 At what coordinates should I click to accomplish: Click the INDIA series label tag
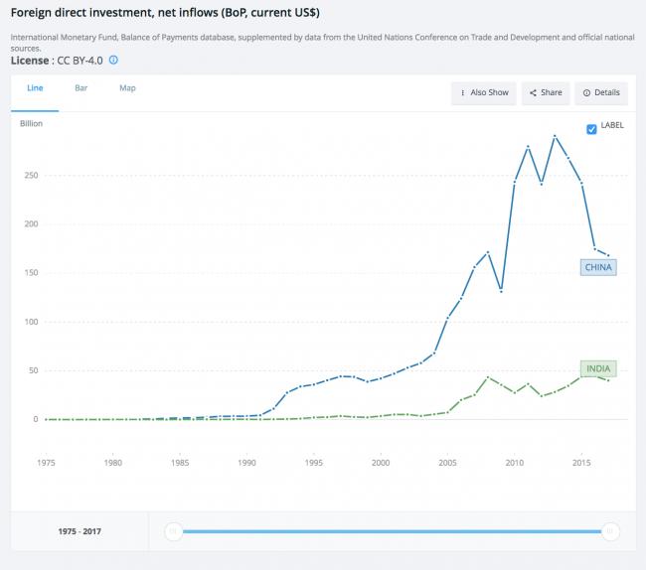tap(598, 368)
